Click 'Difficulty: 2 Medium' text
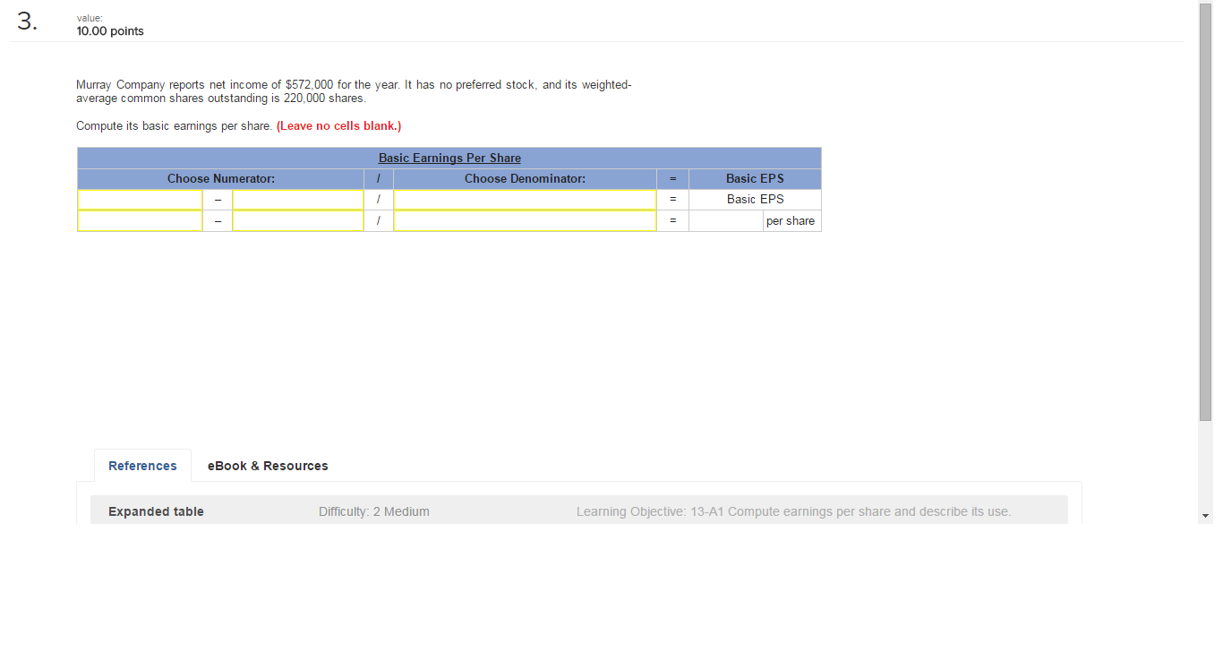This screenshot has height=652, width=1223. coord(374,511)
